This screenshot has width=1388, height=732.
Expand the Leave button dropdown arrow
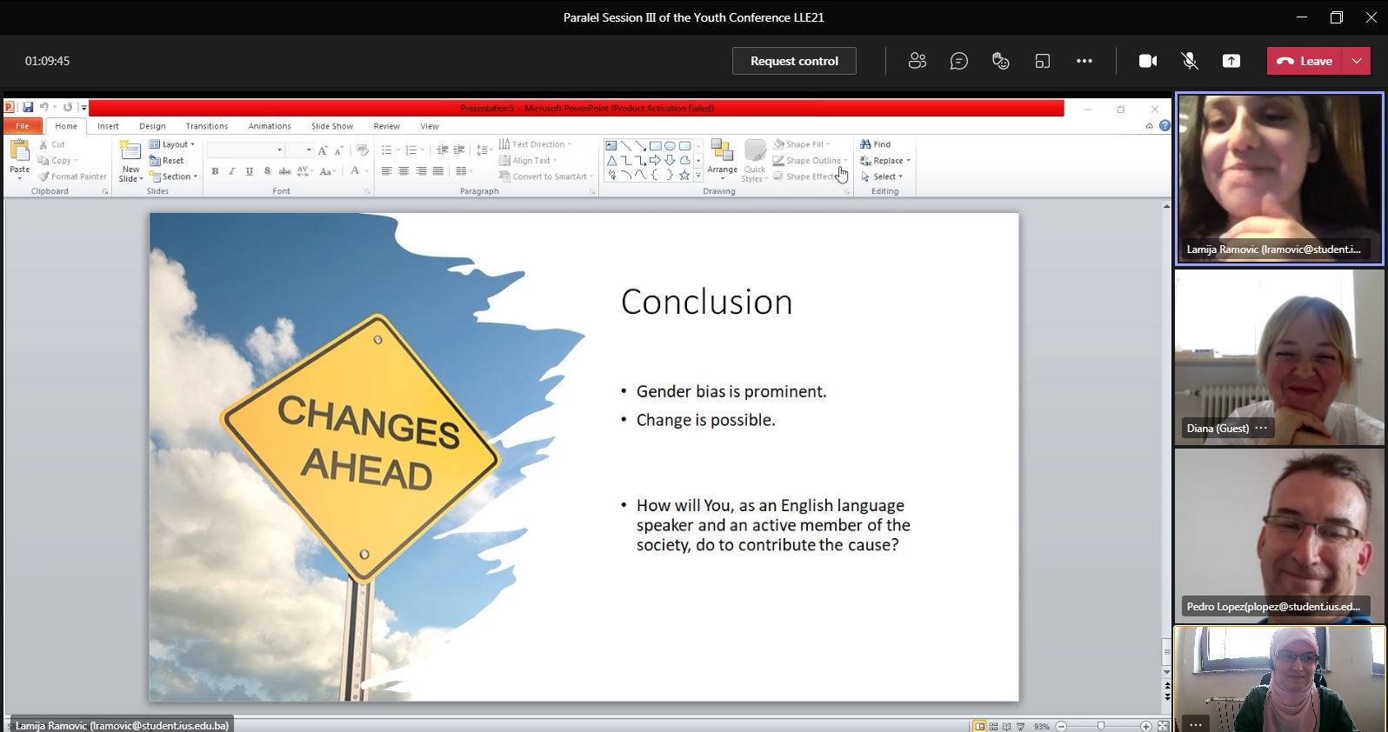(1357, 61)
